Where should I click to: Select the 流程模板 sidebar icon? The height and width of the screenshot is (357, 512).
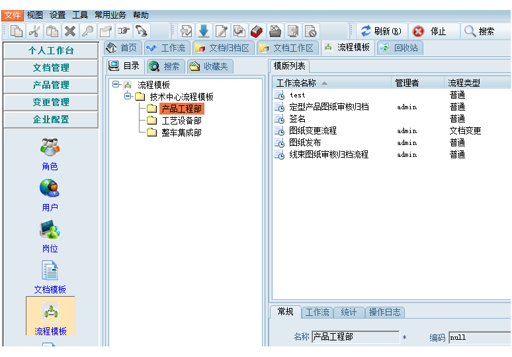tap(50, 317)
